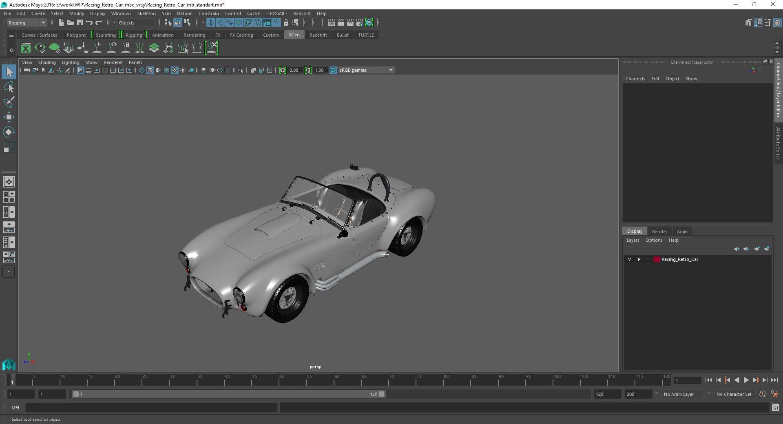Image resolution: width=783 pixels, height=424 pixels.
Task: Click the time range slider bar
Action: tap(228, 394)
